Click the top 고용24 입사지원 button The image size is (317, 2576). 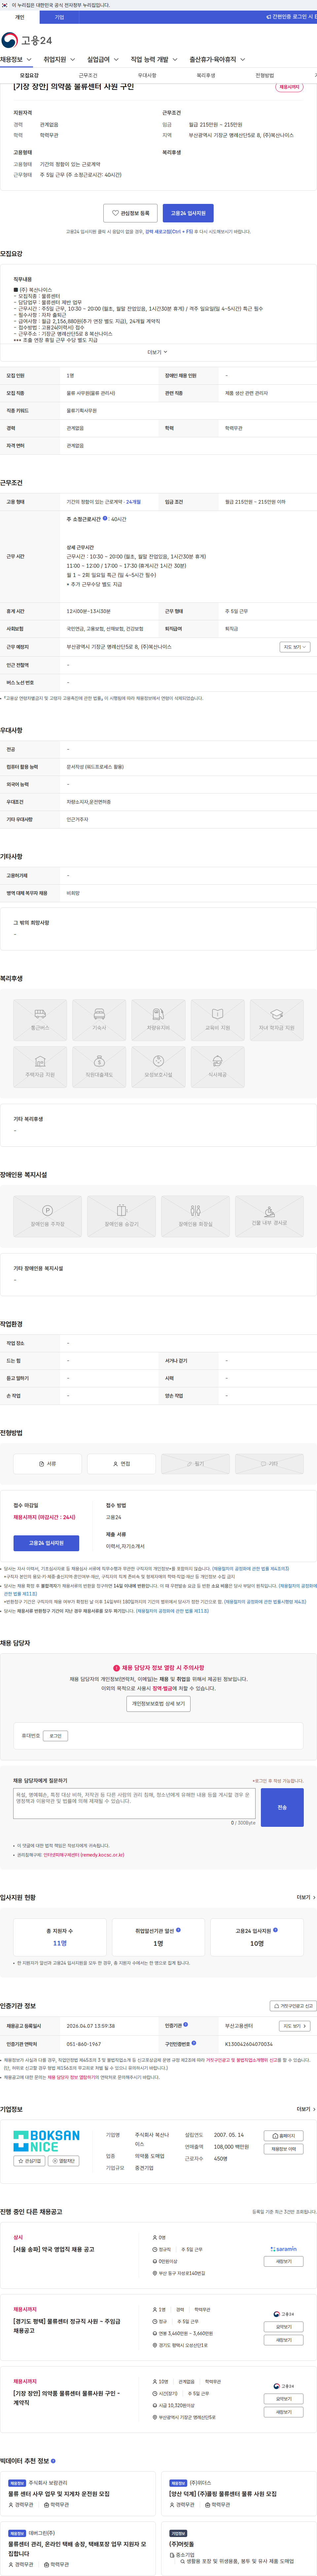pos(188,213)
